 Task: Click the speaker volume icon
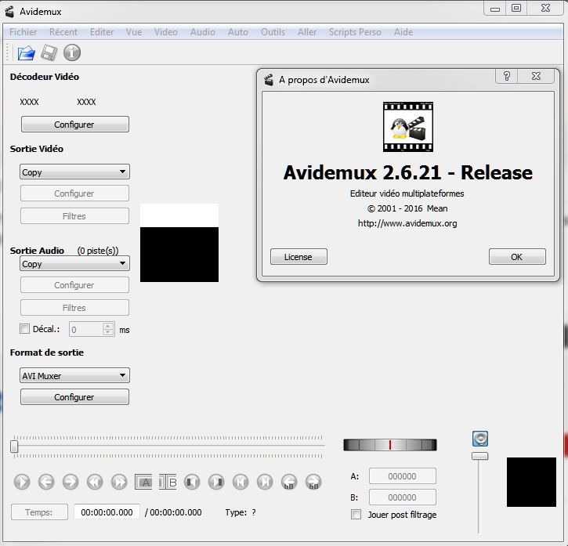pyautogui.click(x=480, y=439)
